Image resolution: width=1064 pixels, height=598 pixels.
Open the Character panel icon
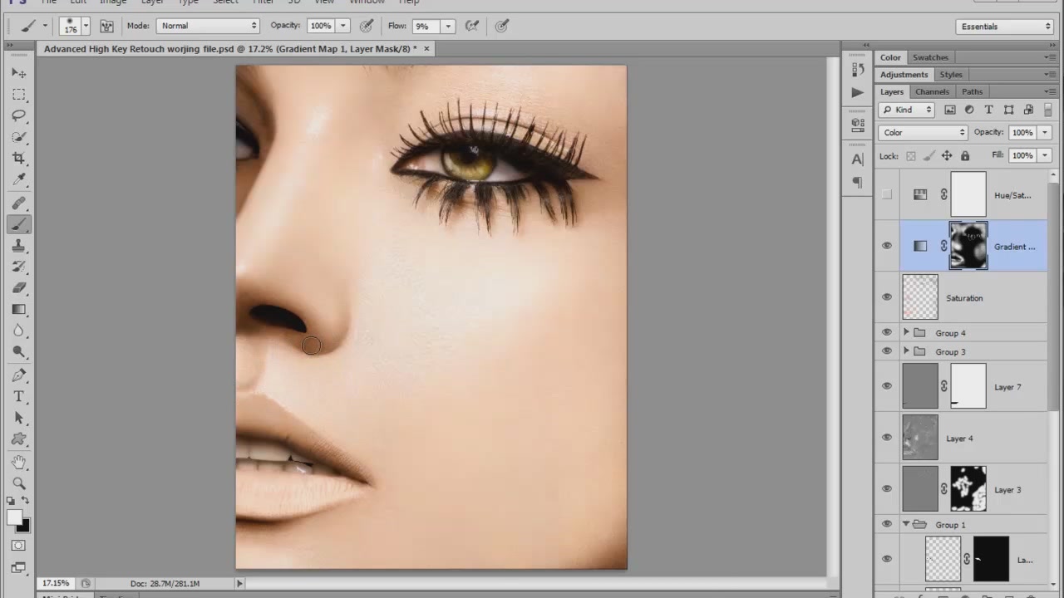click(857, 159)
